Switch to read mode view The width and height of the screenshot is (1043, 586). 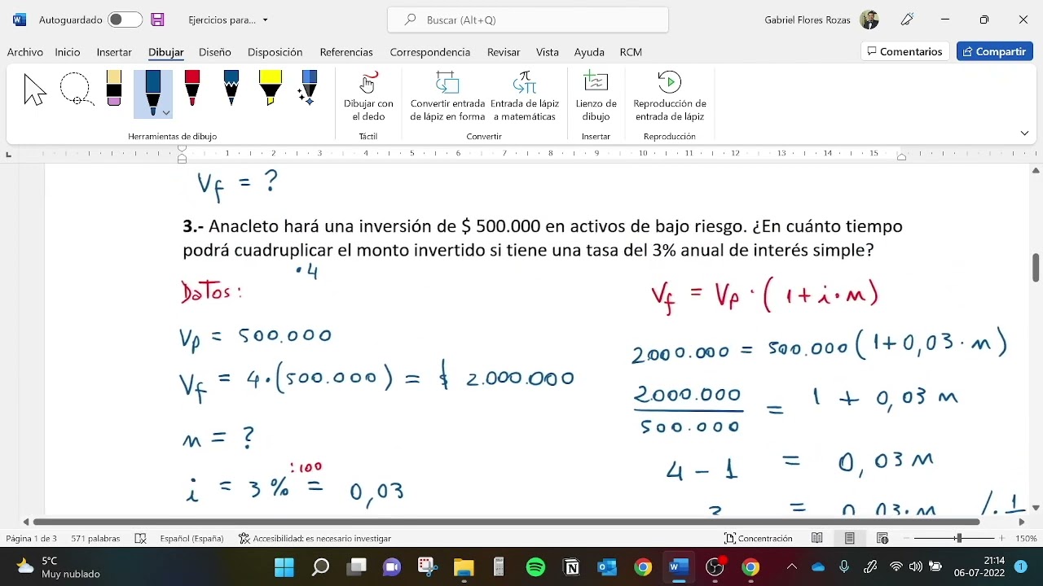(x=817, y=538)
